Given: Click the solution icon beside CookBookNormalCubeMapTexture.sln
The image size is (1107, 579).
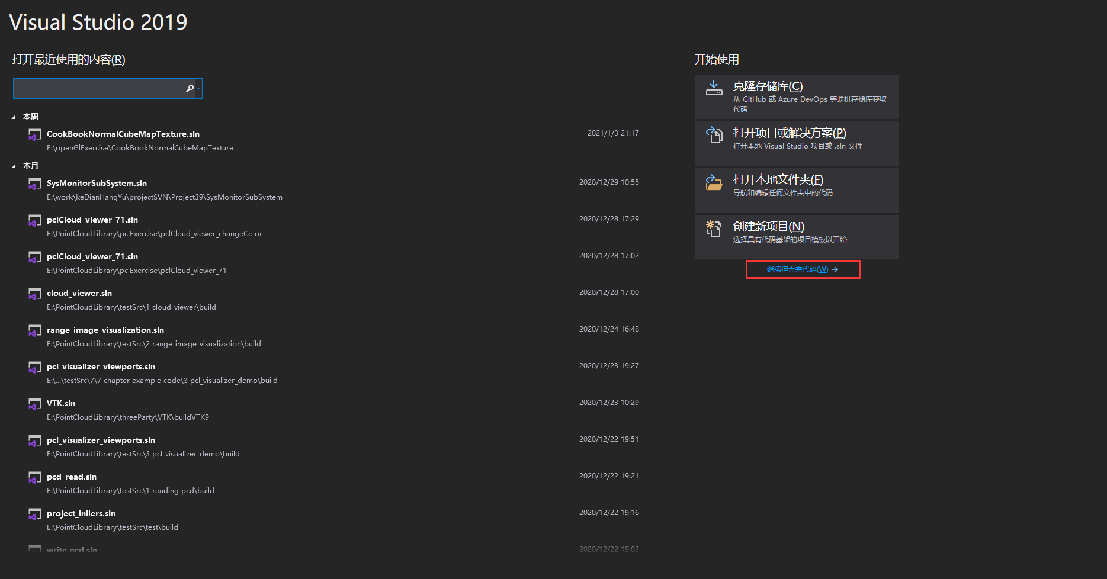Looking at the screenshot, I should [34, 134].
